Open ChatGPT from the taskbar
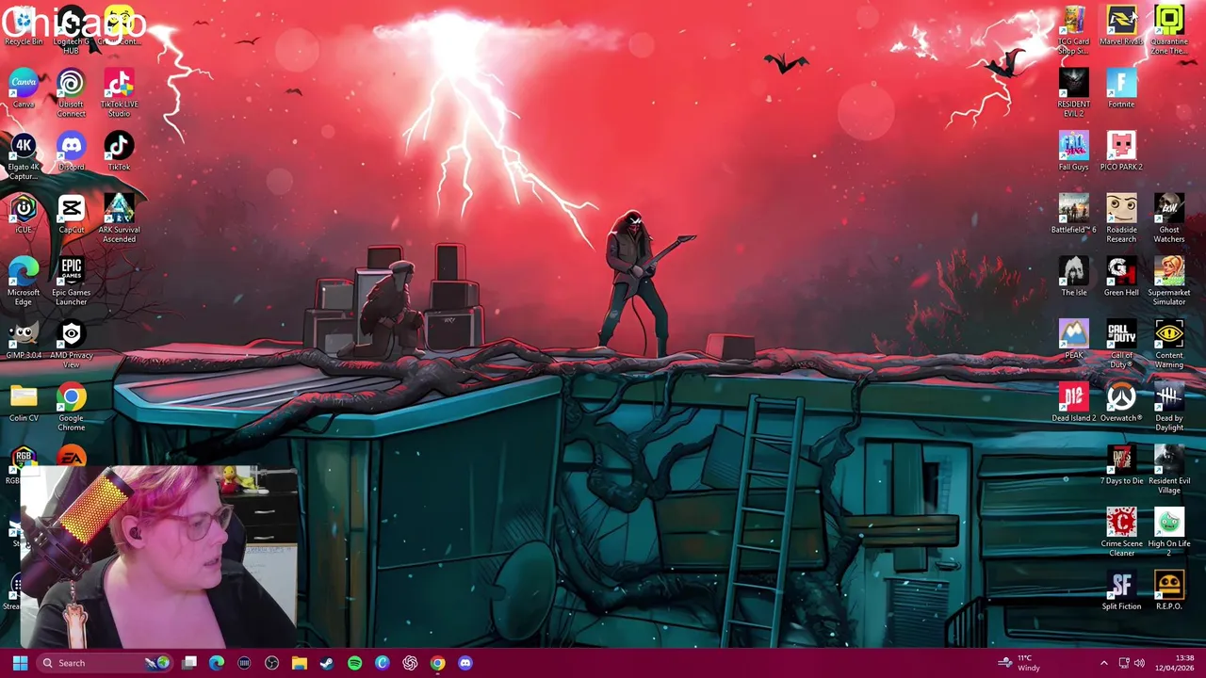Viewport: 1206px width, 678px height. click(410, 663)
